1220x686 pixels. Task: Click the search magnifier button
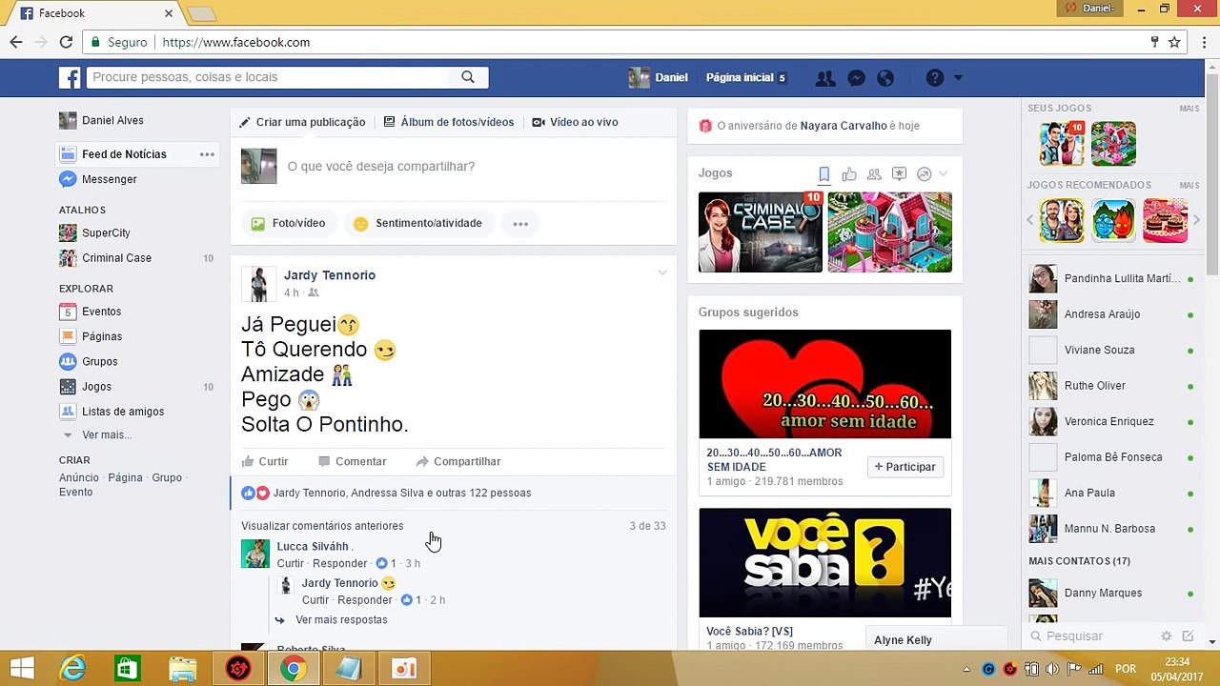click(468, 77)
